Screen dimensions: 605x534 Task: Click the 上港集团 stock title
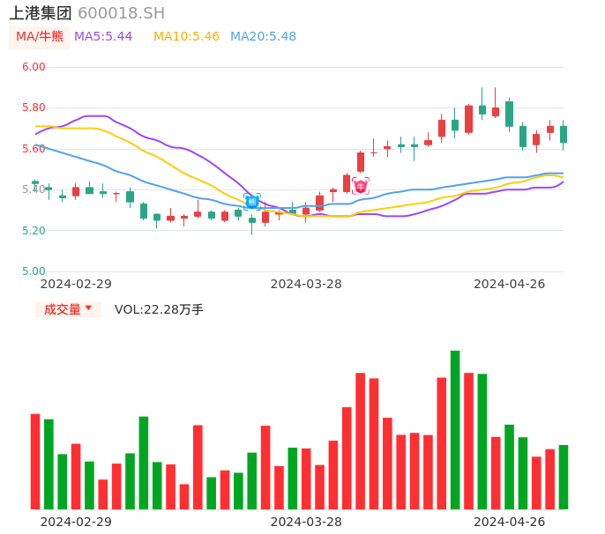(x=41, y=13)
